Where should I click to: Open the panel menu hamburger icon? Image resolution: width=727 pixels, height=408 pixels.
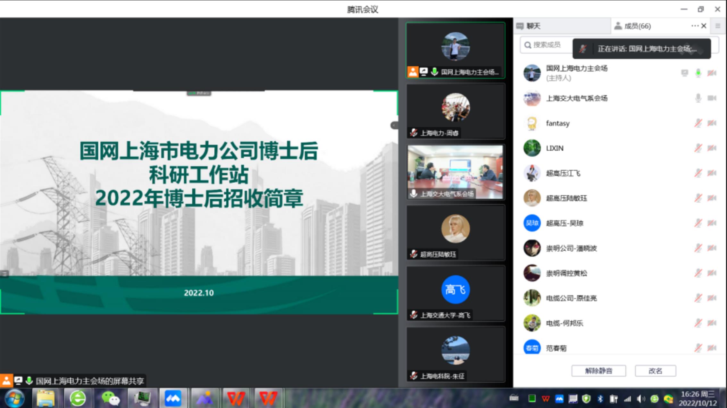(718, 26)
